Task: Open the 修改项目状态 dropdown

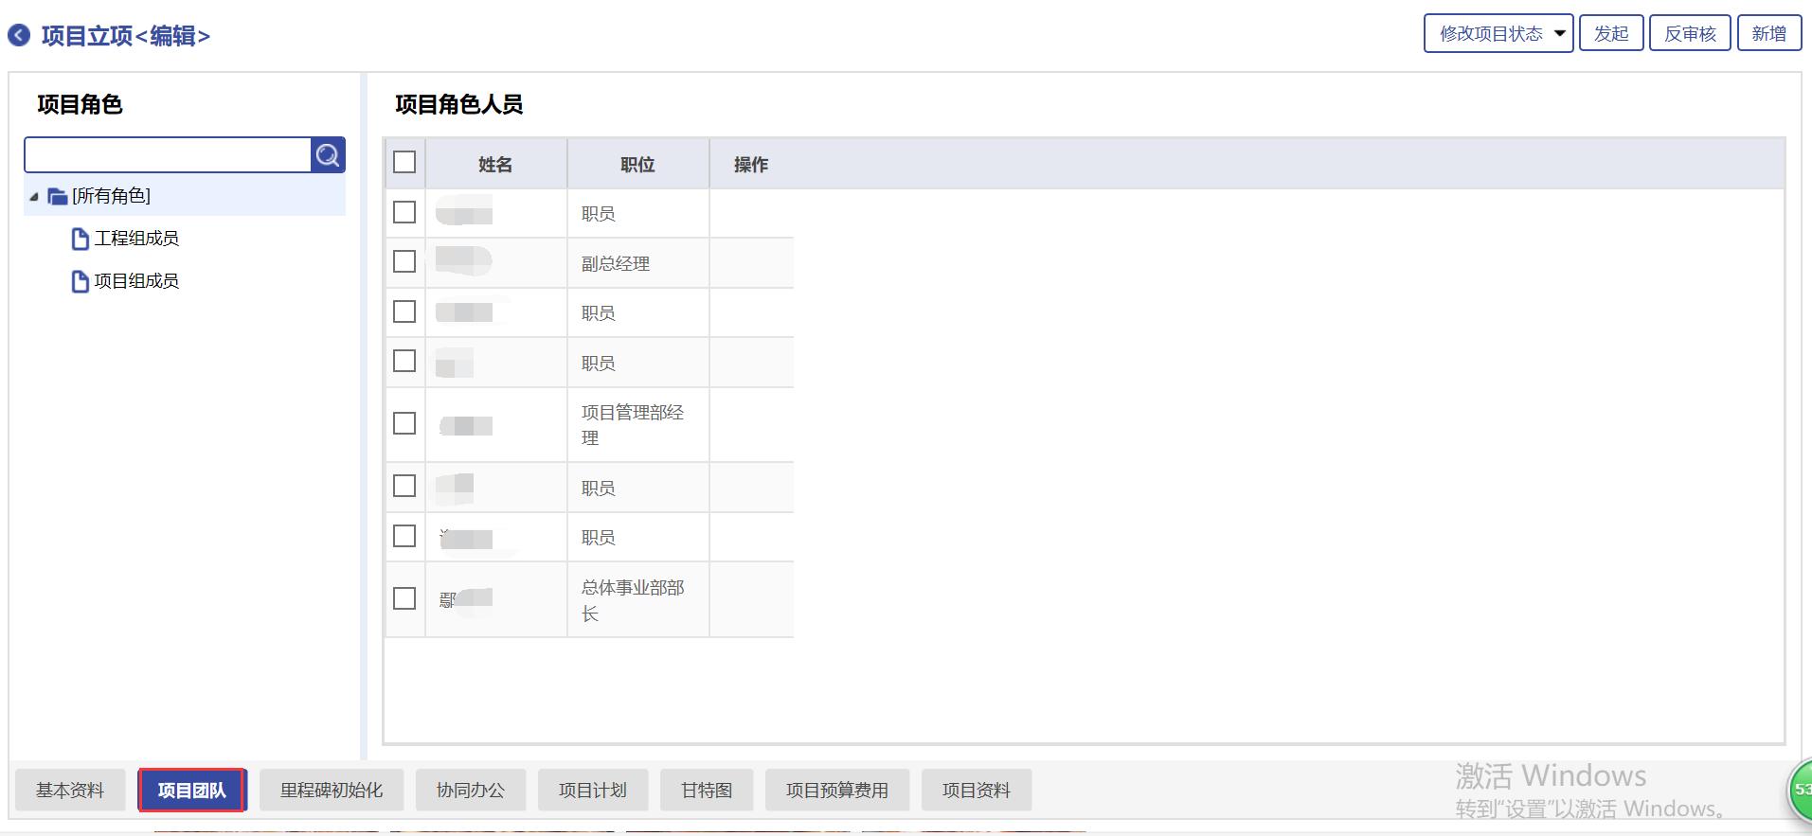Action: coord(1498,34)
